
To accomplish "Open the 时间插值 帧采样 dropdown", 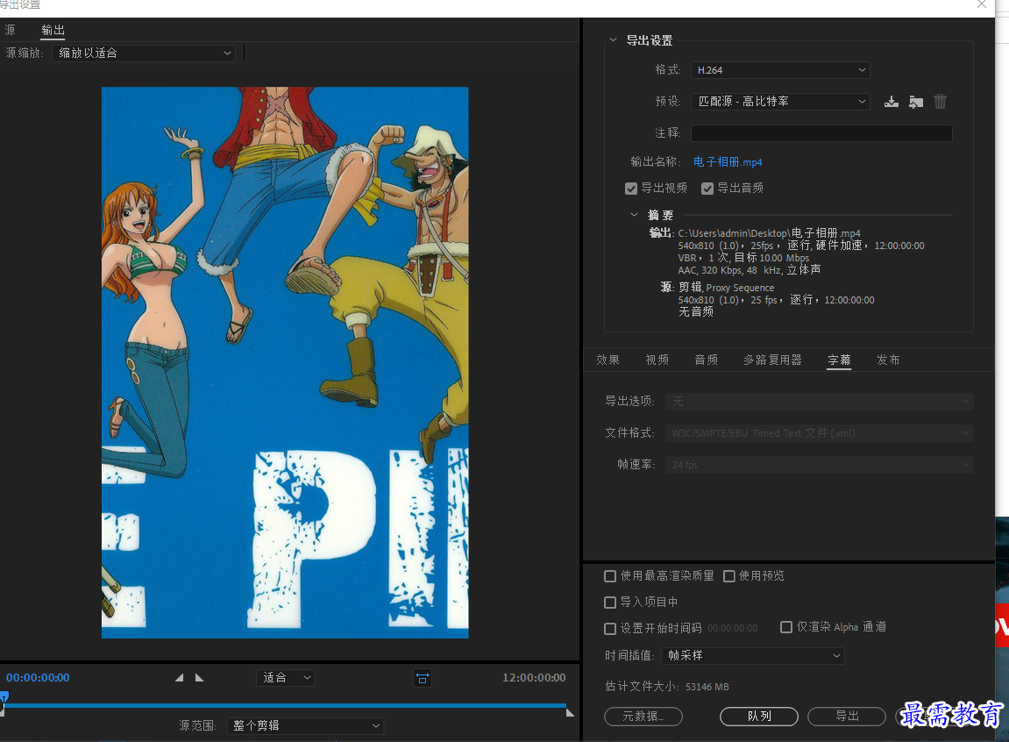I will [752, 656].
